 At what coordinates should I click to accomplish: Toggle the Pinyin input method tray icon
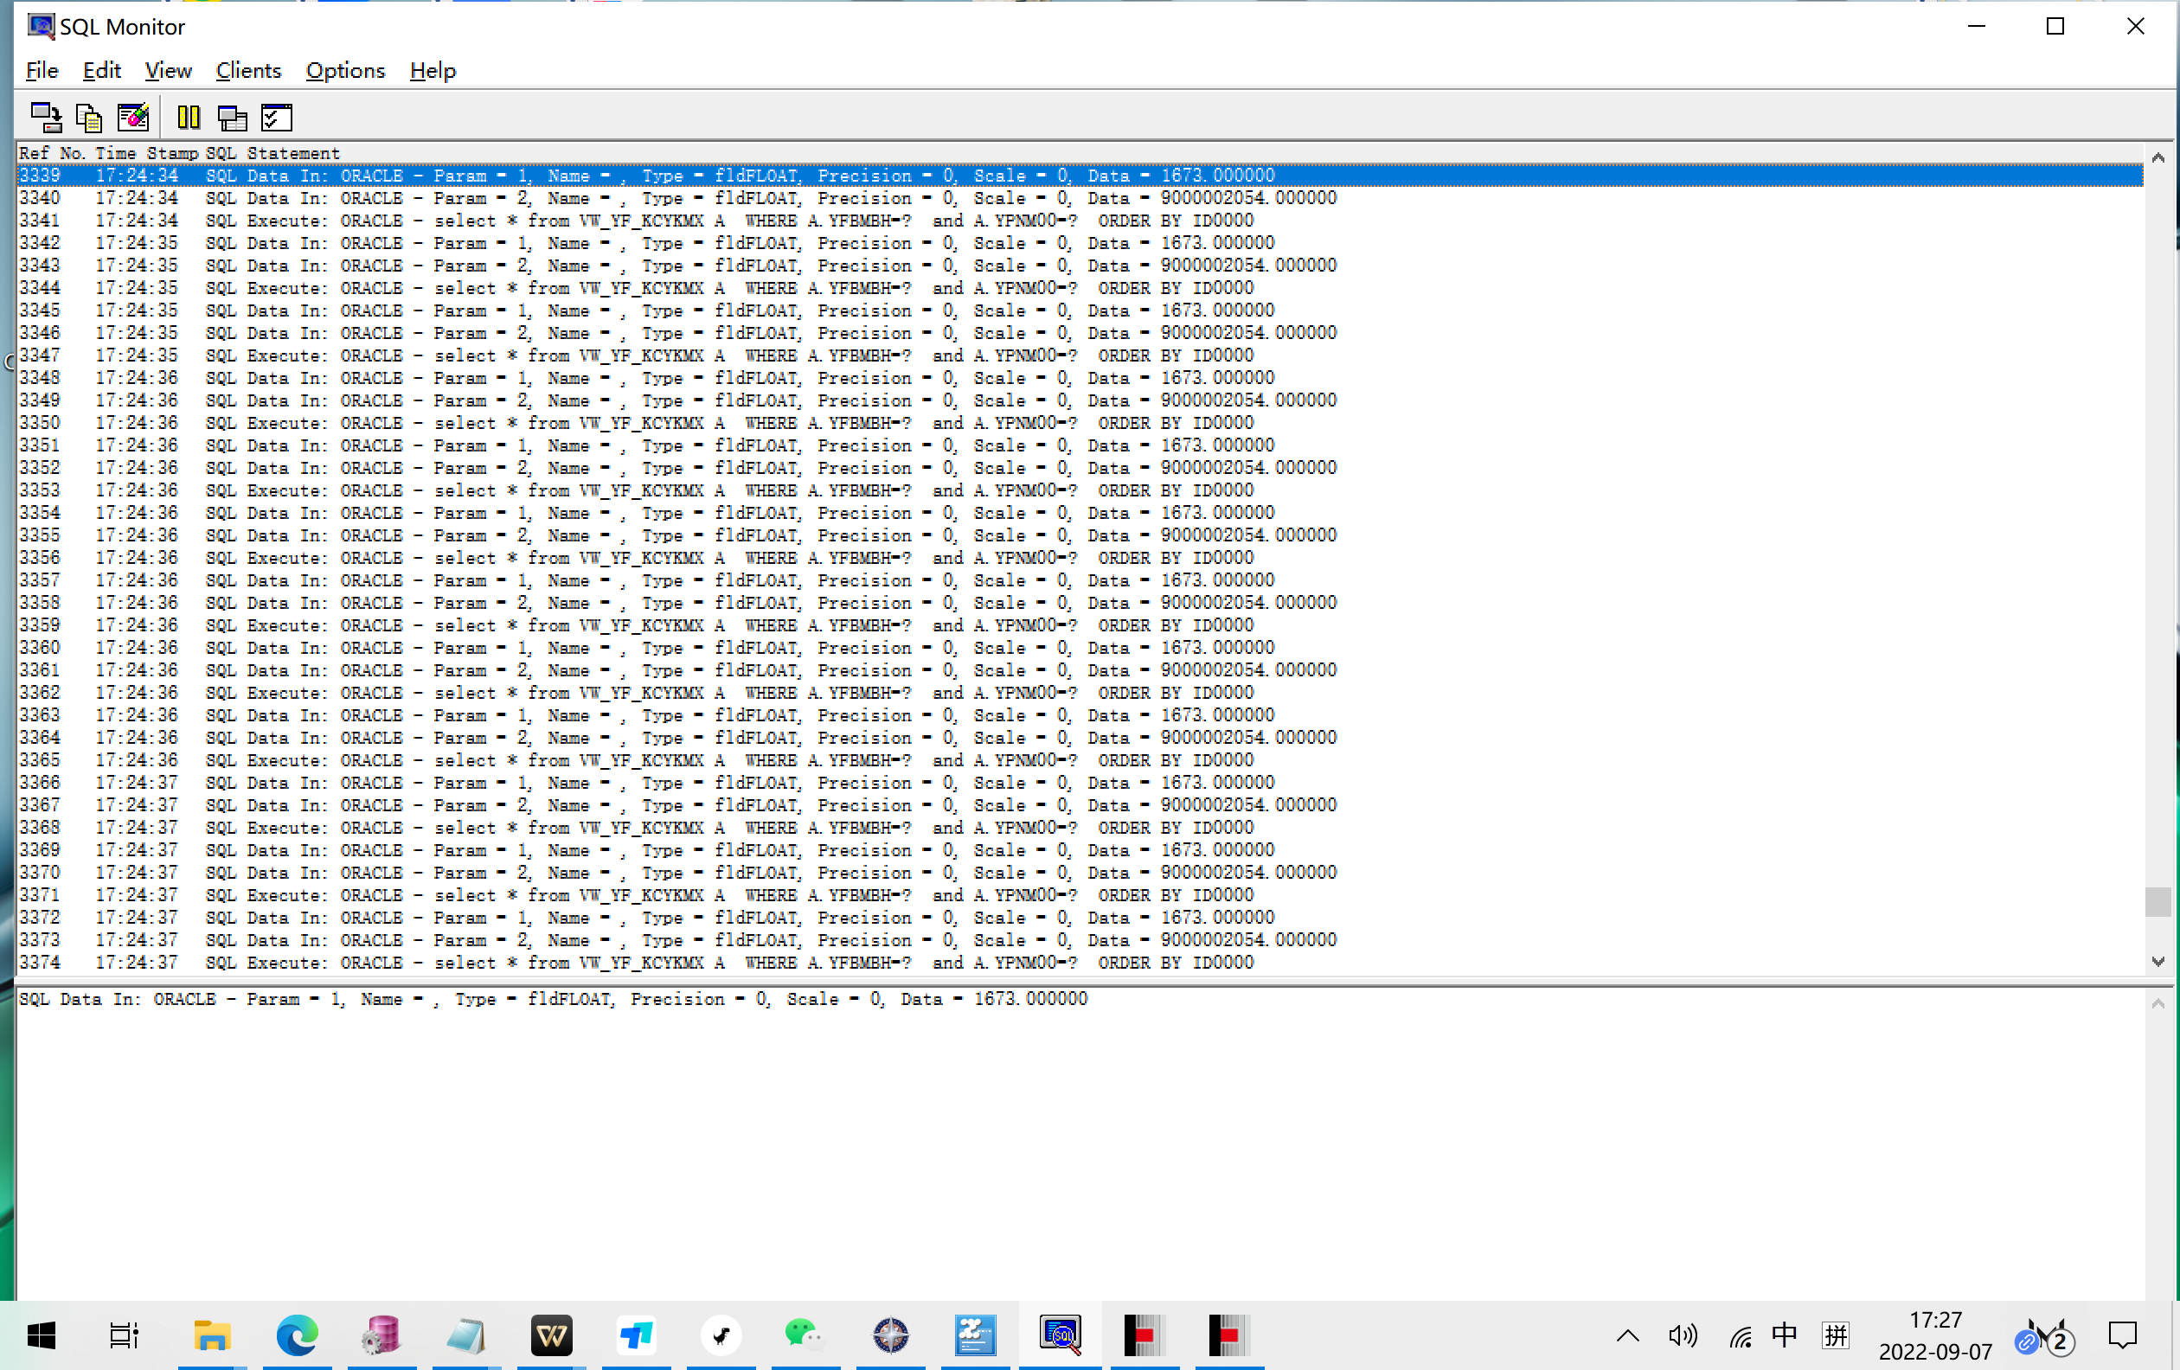(x=1836, y=1335)
